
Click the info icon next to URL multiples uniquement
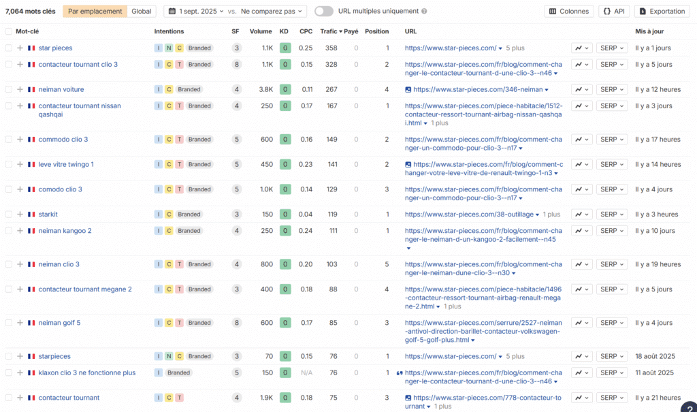click(424, 11)
